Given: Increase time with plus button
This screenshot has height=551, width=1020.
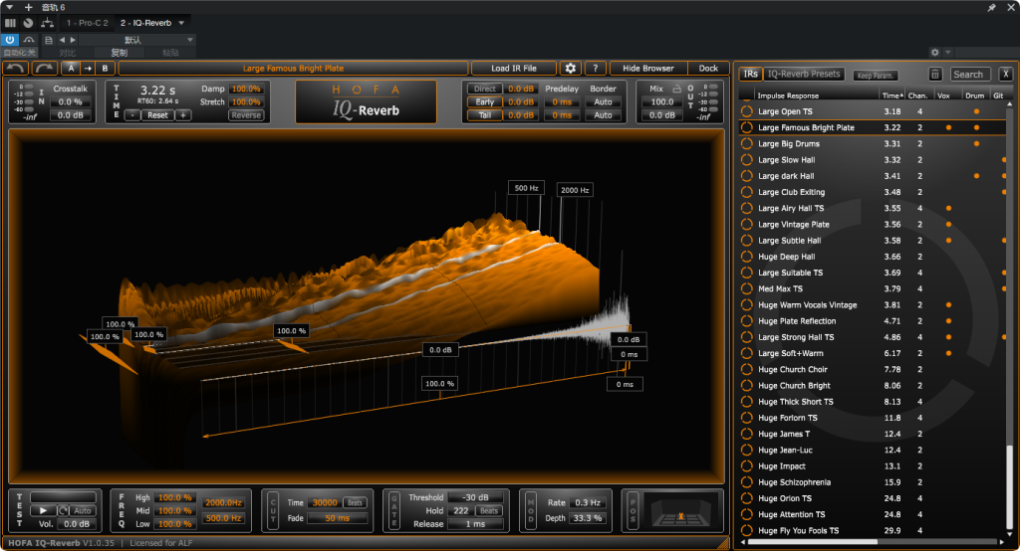Looking at the screenshot, I should tap(183, 115).
